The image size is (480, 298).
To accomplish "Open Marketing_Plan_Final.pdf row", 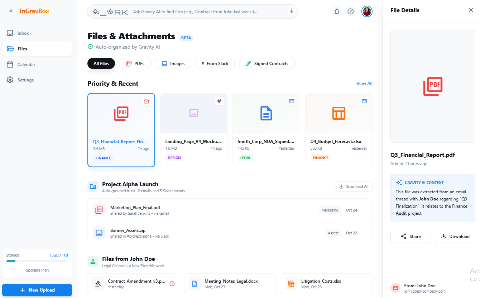I will (x=230, y=210).
